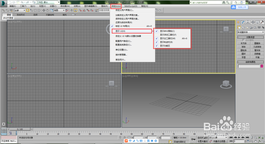This screenshot has height=144, width=265.
Task: Click the Undo arrow in quick access toolbar
Action: pyautogui.click(x=22, y=2)
